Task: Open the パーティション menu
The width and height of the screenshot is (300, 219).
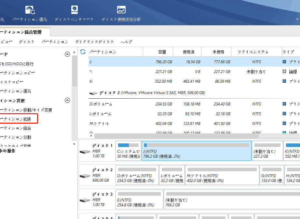Action: coord(55,42)
